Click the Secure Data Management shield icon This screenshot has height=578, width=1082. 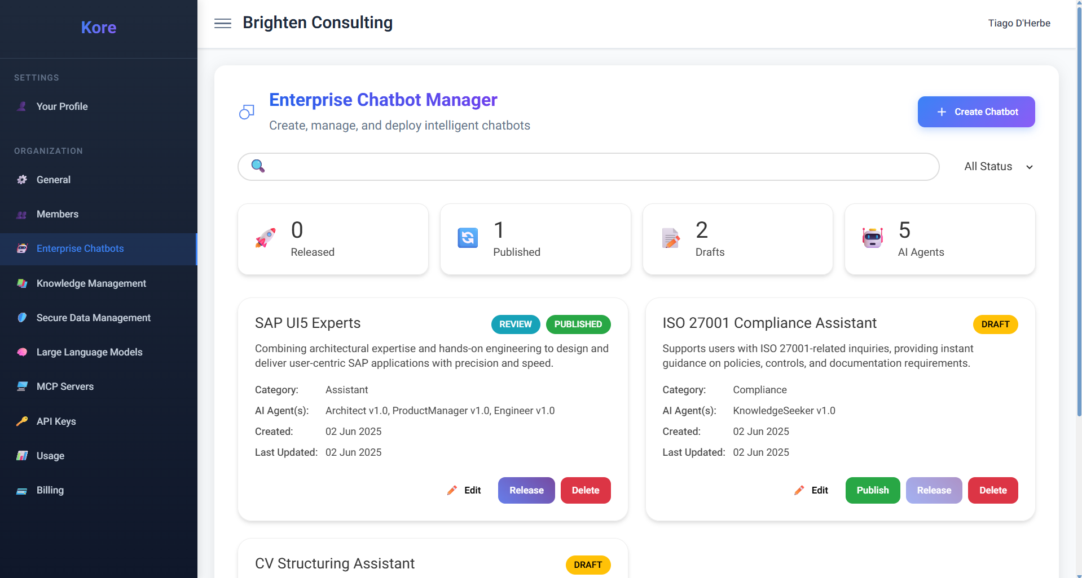[x=22, y=318]
